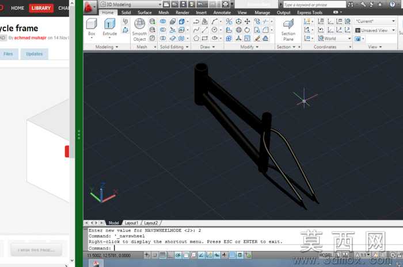The width and height of the screenshot is (403, 267).
Task: Open the Section Plane tool
Action: pos(288,30)
